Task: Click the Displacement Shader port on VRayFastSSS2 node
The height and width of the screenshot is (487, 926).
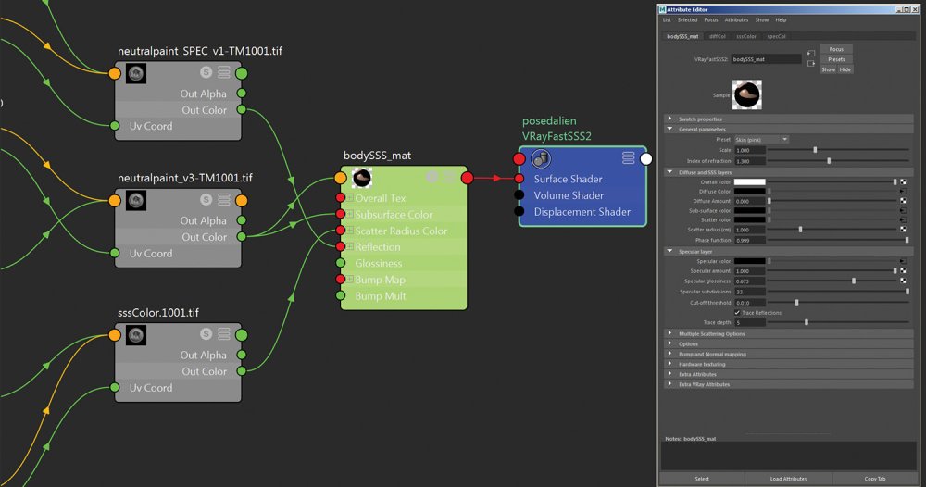Action: (x=519, y=211)
